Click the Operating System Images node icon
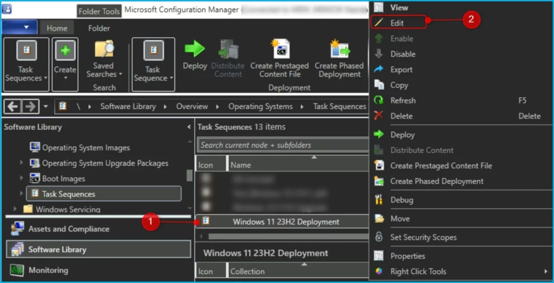This screenshot has width=554, height=283. coord(35,147)
